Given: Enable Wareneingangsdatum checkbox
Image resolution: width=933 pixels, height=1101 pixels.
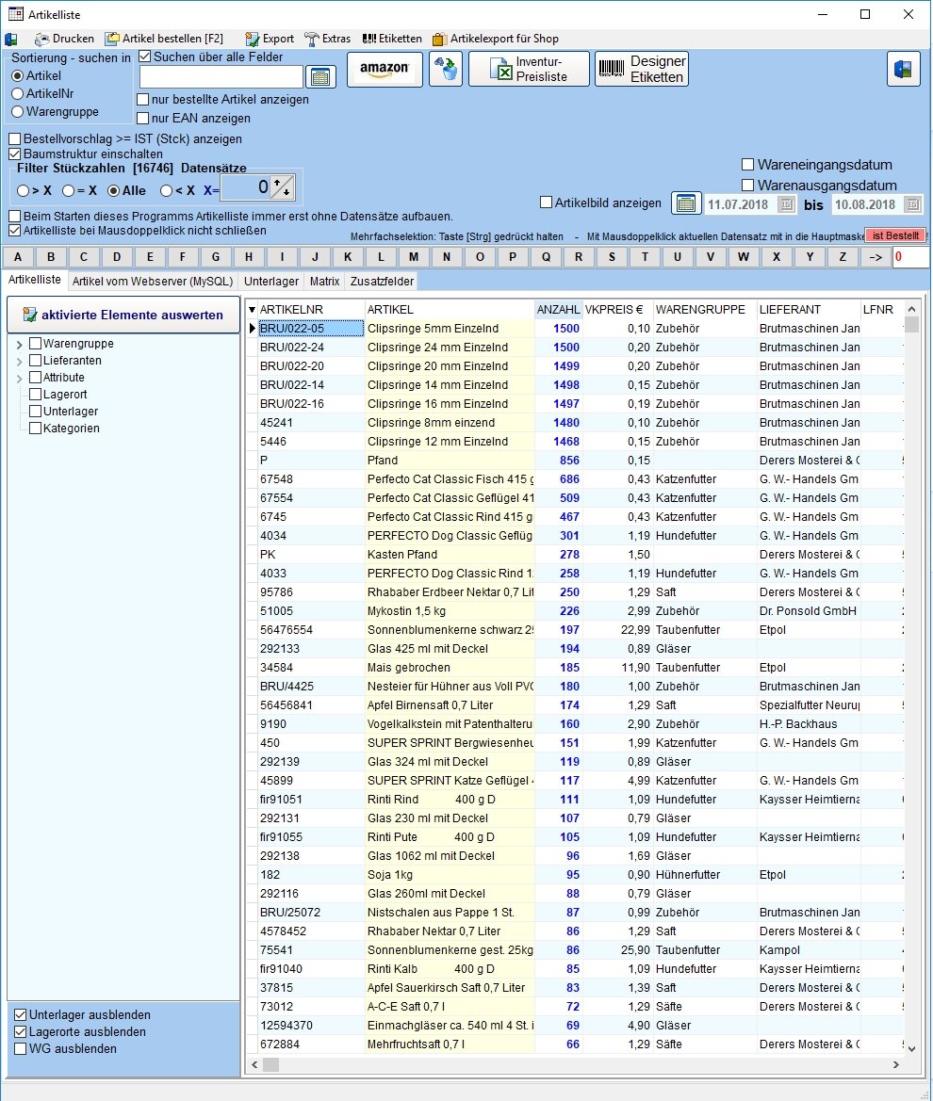Looking at the screenshot, I should (747, 164).
